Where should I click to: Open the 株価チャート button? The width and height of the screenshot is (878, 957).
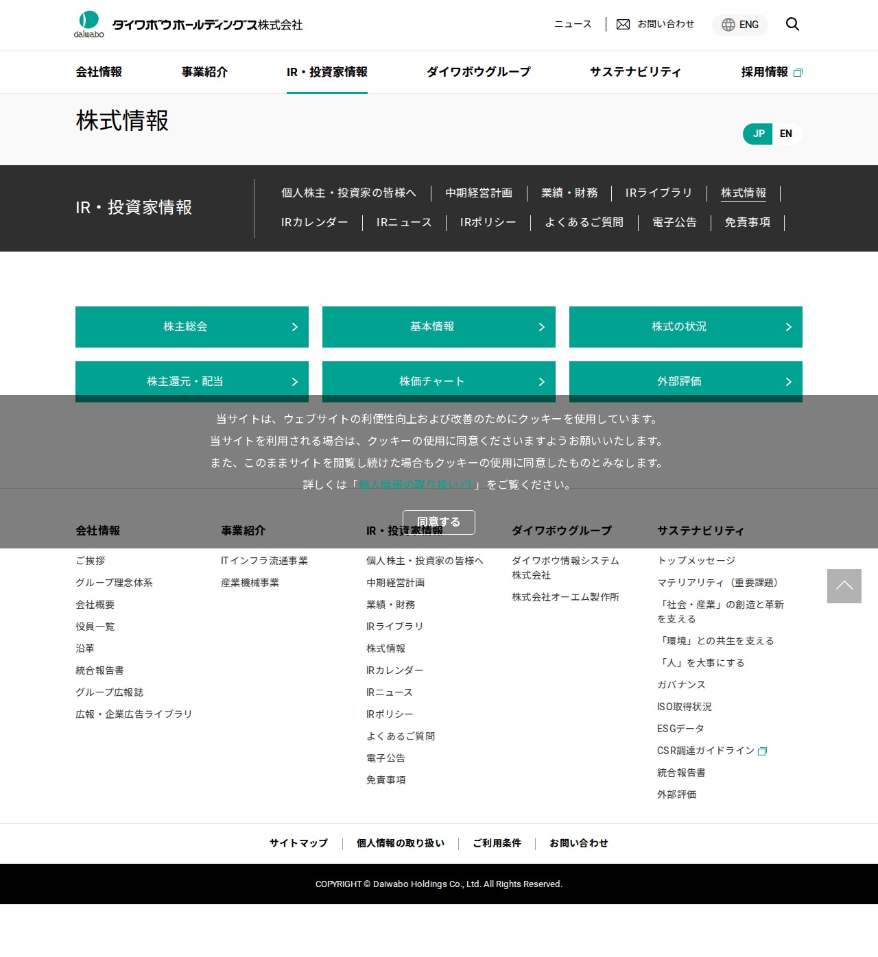pos(439,382)
